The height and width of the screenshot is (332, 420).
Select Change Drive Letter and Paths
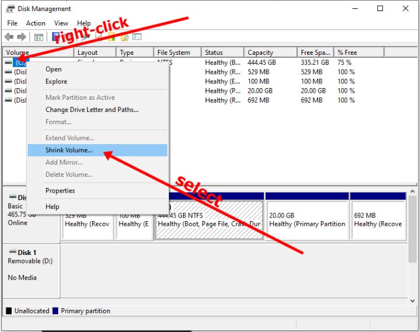coord(97,110)
